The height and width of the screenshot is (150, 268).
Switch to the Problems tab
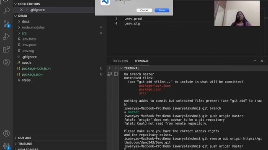pyautogui.click(x=120, y=61)
